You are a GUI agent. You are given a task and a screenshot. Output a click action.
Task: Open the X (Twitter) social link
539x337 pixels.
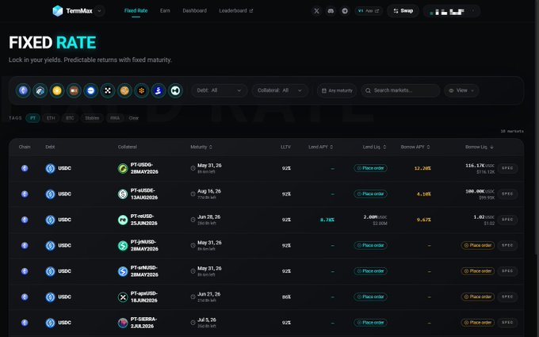coord(316,11)
